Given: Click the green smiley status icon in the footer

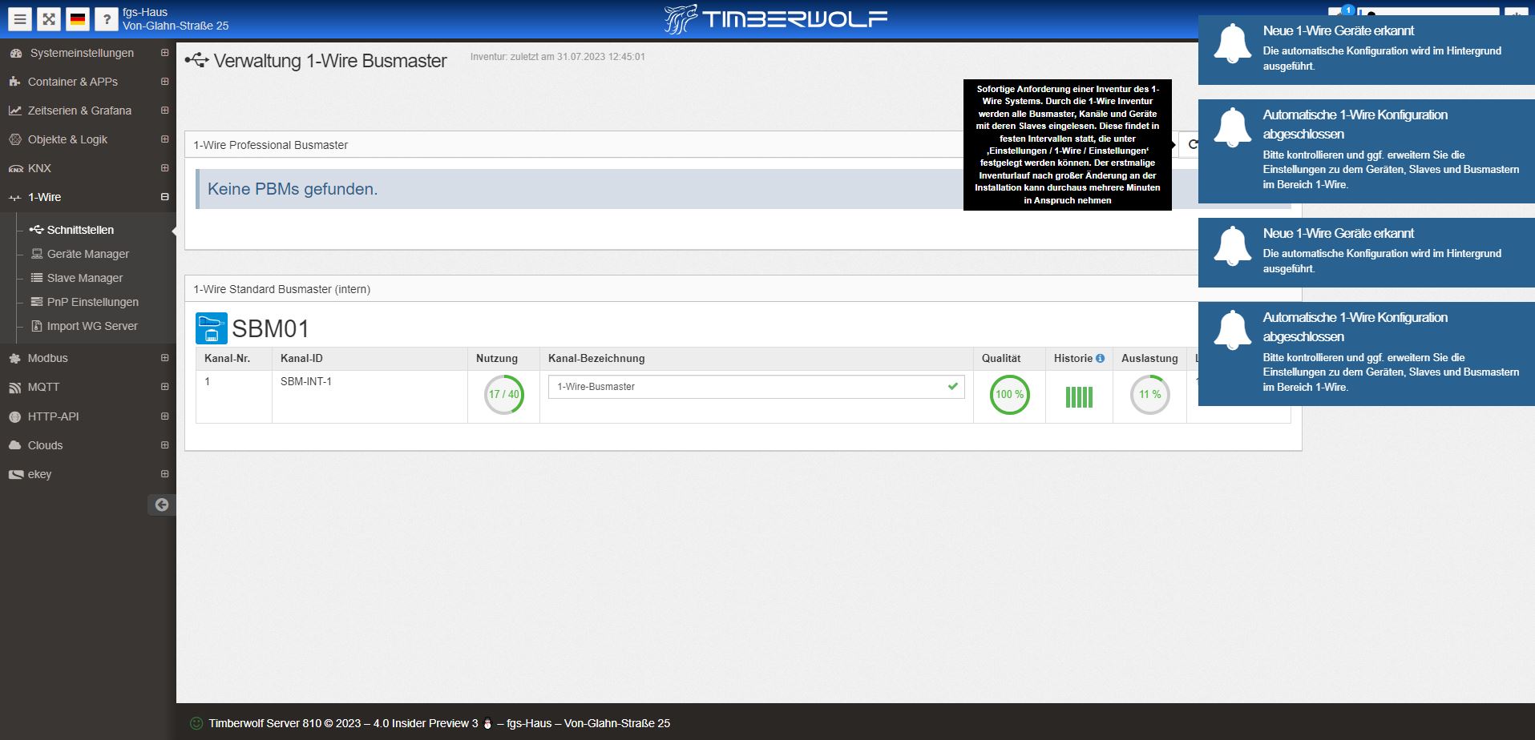Looking at the screenshot, I should [196, 723].
